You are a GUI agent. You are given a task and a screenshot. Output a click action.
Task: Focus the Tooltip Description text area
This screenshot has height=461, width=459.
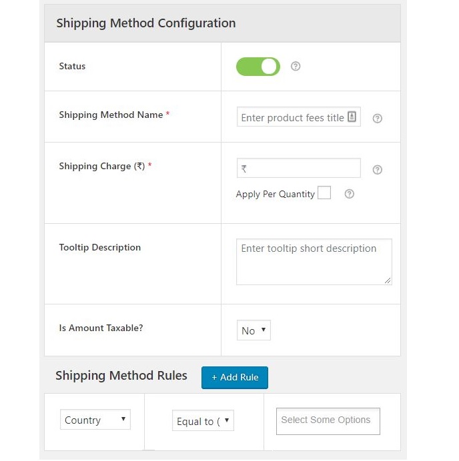tap(314, 262)
